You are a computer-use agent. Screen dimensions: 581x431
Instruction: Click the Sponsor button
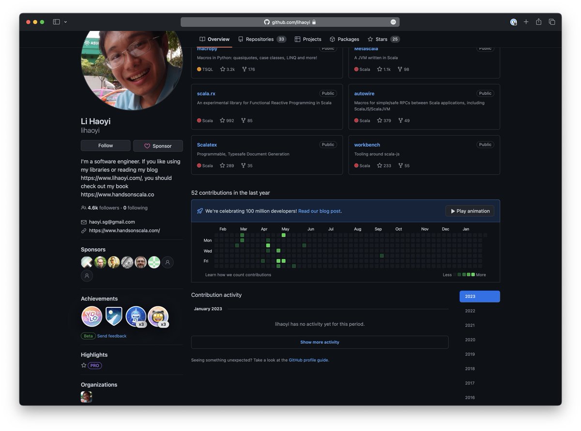click(x=158, y=146)
